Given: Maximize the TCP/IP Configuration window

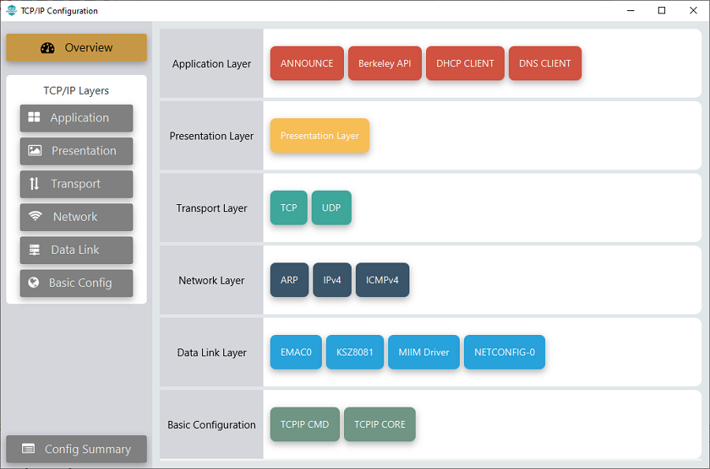Looking at the screenshot, I should coord(661,10).
